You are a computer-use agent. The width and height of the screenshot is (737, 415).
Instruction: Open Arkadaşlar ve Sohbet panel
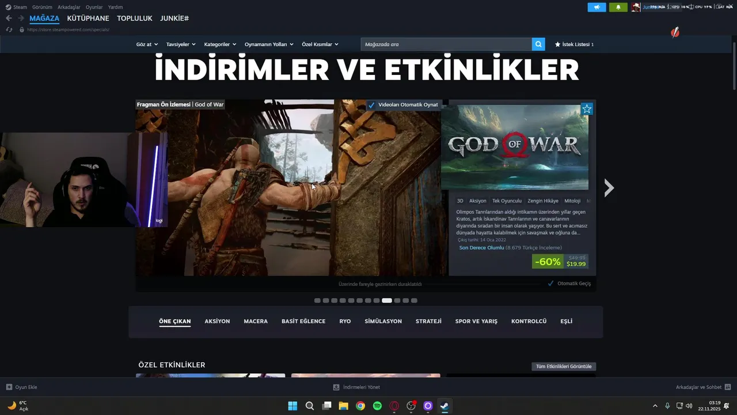[703, 387]
